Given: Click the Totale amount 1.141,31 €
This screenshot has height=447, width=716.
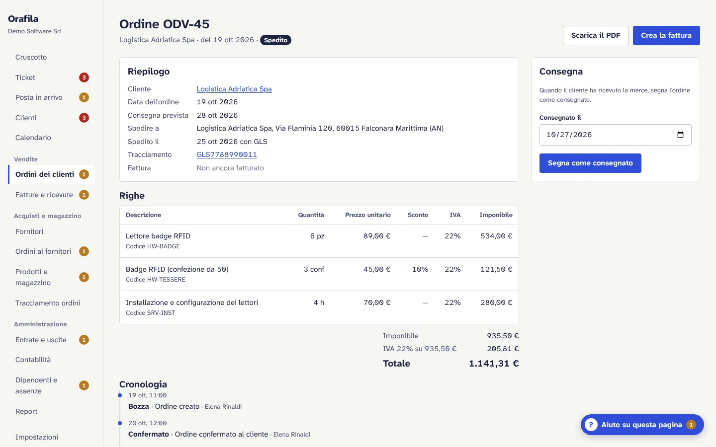Looking at the screenshot, I should (494, 364).
